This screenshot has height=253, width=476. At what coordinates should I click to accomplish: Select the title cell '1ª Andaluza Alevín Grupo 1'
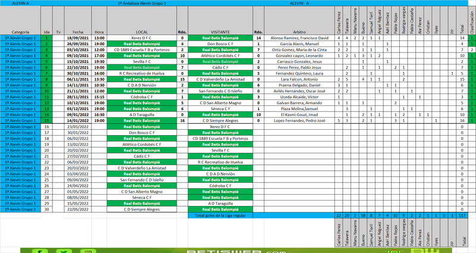[142, 4]
